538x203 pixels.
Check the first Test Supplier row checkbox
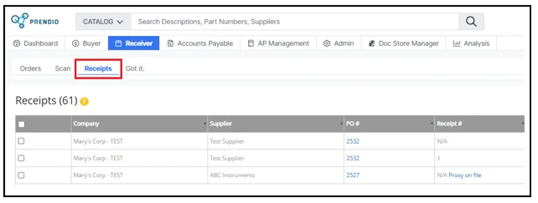22,141
